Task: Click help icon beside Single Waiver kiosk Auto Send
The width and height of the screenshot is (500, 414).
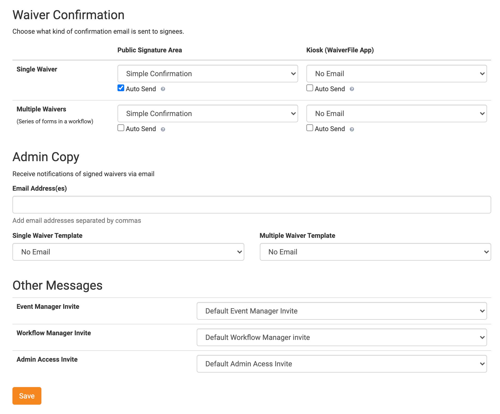Action: [x=352, y=89]
